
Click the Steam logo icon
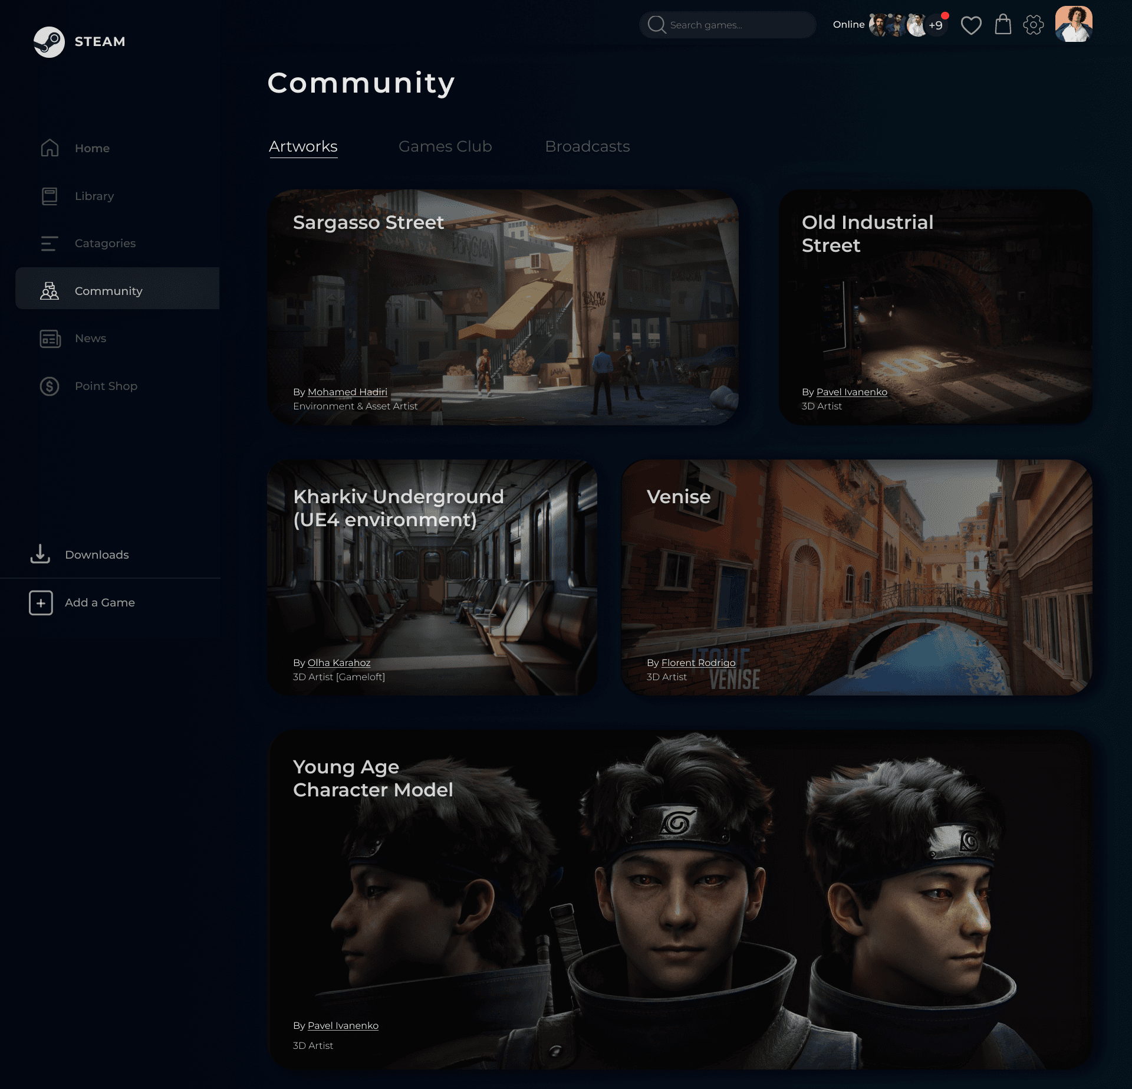[x=49, y=42]
